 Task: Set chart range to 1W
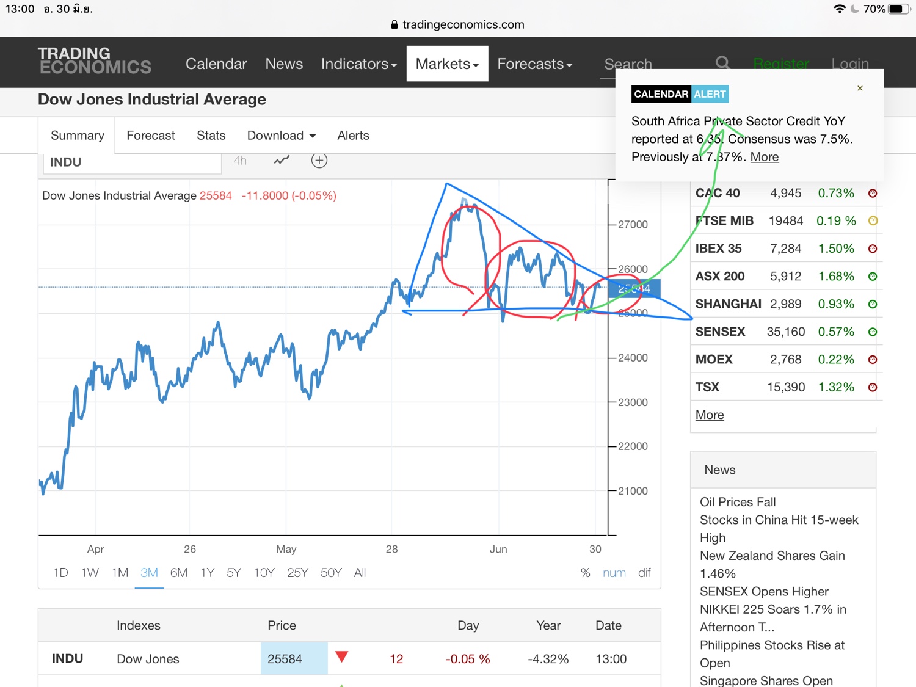point(90,573)
